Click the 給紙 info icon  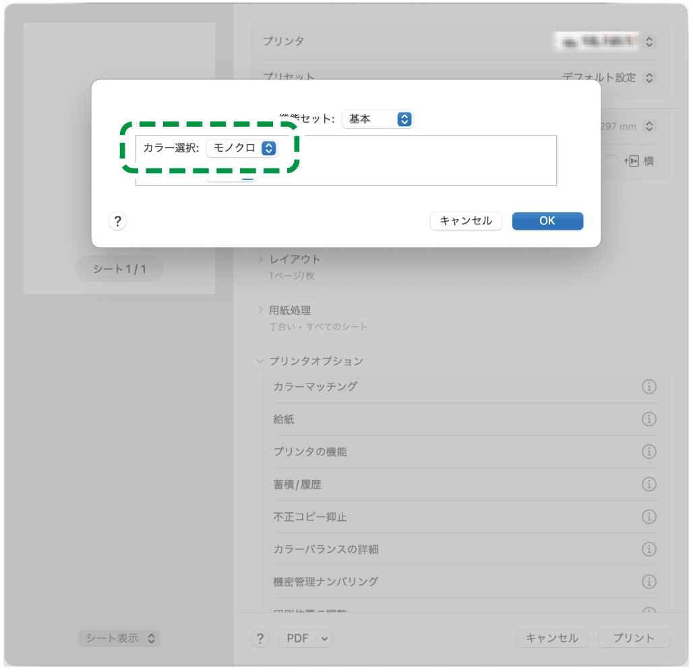click(649, 419)
